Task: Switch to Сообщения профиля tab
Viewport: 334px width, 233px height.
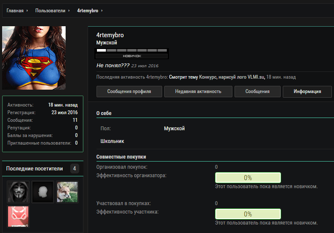Action: click(x=129, y=91)
